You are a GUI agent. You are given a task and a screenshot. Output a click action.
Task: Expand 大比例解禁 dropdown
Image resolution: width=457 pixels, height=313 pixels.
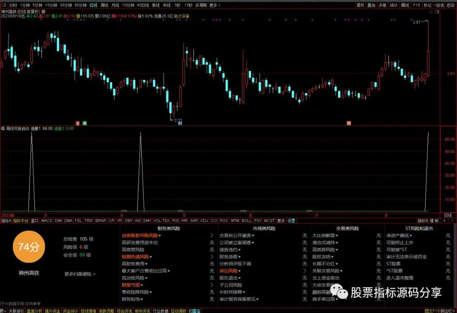pos(337,236)
